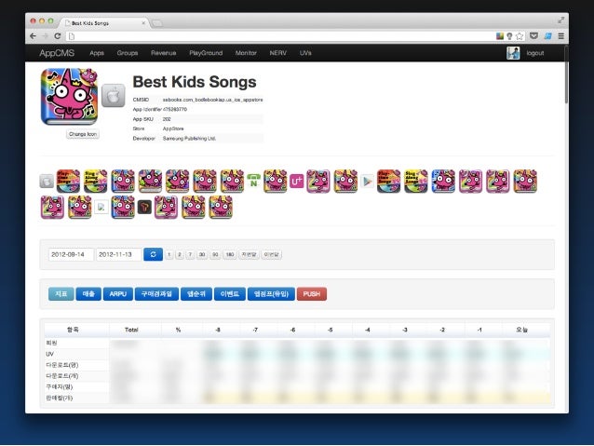Click the 이번달 range button
The width and height of the screenshot is (594, 446).
[271, 254]
